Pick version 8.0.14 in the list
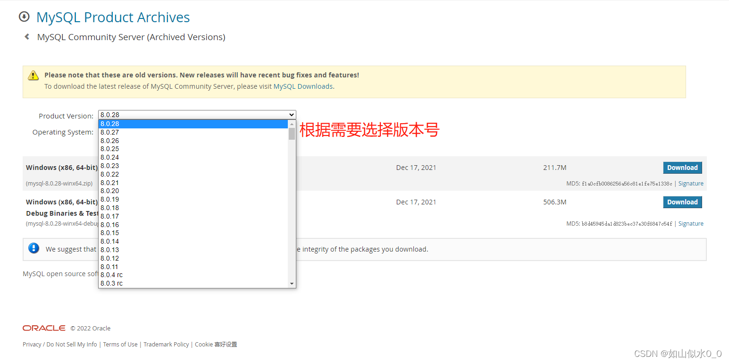Viewport: 729px width, 363px height. point(193,241)
